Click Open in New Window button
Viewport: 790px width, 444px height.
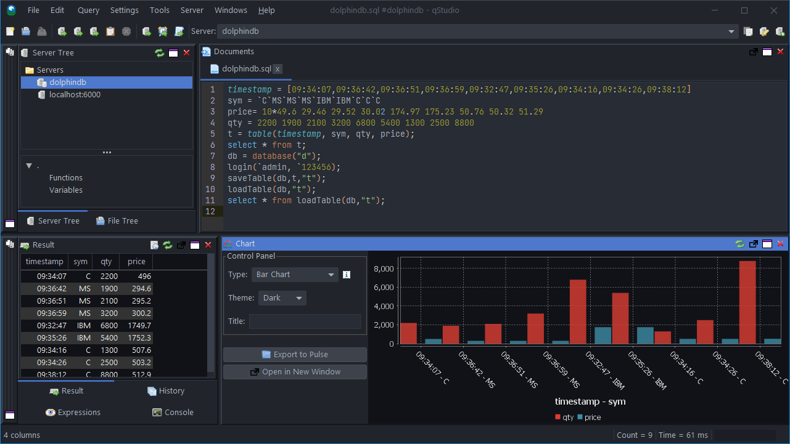(x=295, y=372)
